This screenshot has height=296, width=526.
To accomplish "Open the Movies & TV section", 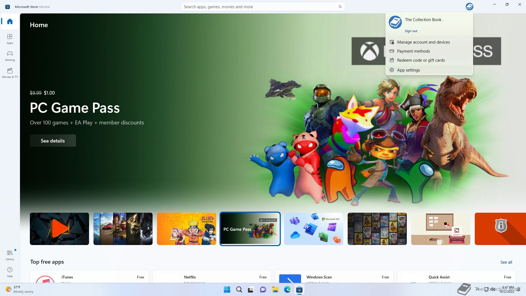I will tap(10, 73).
